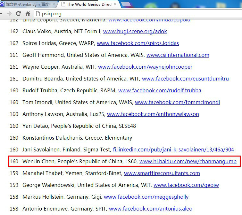Open a new tab with the new-tab button

(126, 4)
